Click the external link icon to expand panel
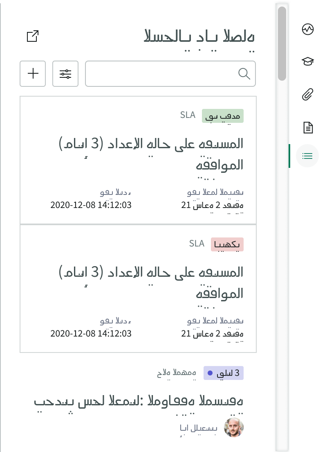The width and height of the screenshot is (327, 452). (x=32, y=36)
